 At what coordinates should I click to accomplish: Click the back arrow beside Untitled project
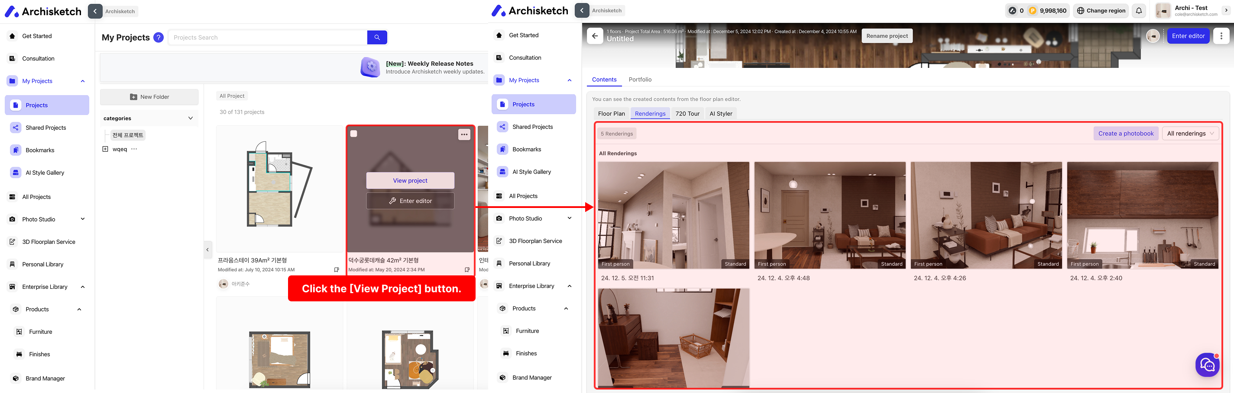(x=595, y=36)
